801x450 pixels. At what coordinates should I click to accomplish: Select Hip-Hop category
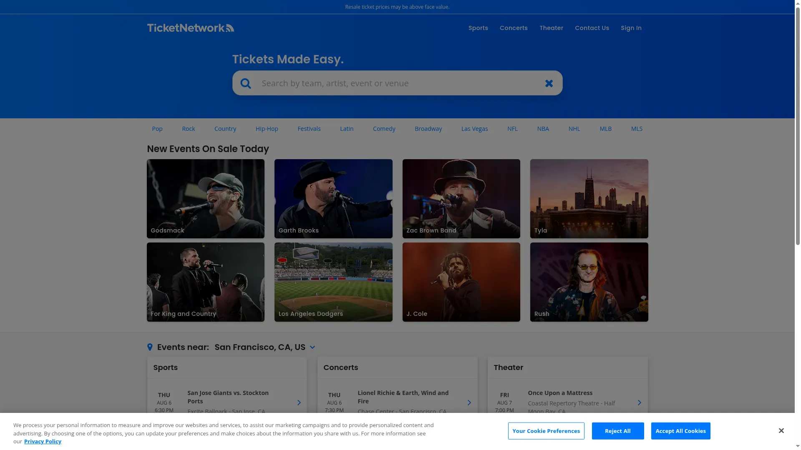point(267,129)
